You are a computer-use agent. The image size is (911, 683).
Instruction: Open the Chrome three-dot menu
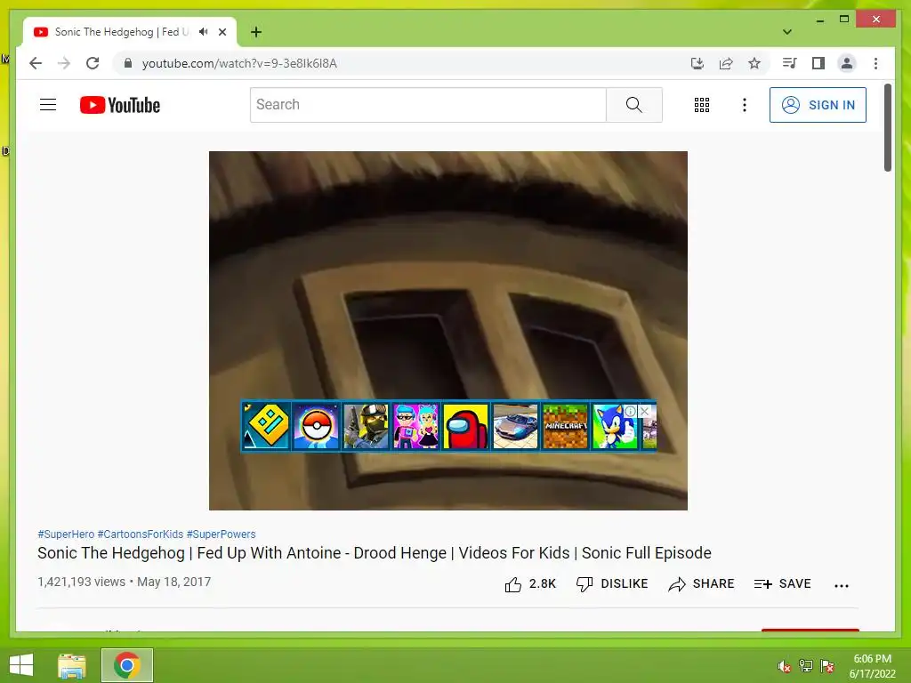875,63
